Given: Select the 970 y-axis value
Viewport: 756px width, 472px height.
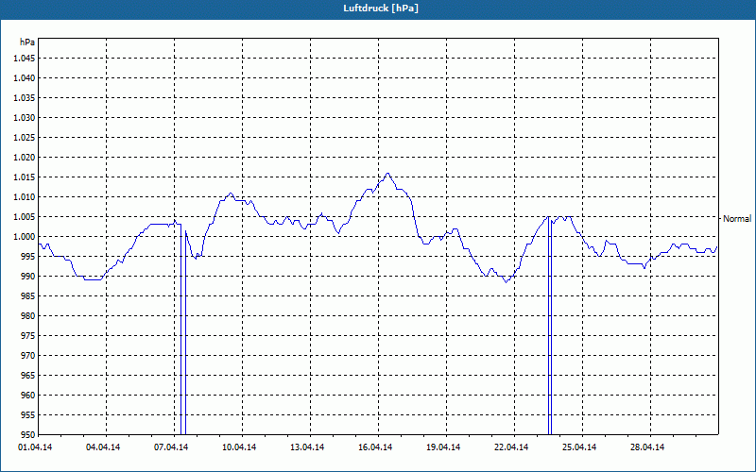Looking at the screenshot, I should [x=28, y=356].
